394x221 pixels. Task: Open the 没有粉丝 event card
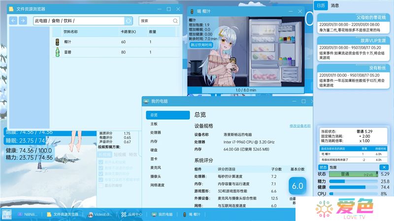pyautogui.click(x=353, y=77)
